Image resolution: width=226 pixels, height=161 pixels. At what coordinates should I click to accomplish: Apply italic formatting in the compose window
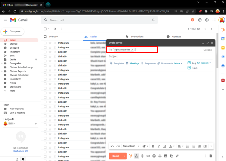(x=159, y=146)
